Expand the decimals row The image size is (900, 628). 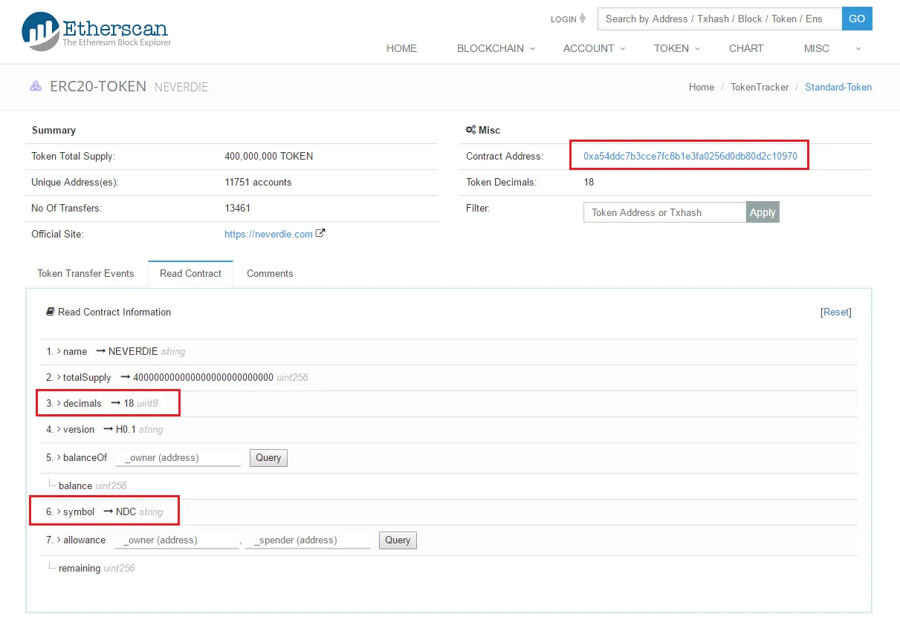59,403
